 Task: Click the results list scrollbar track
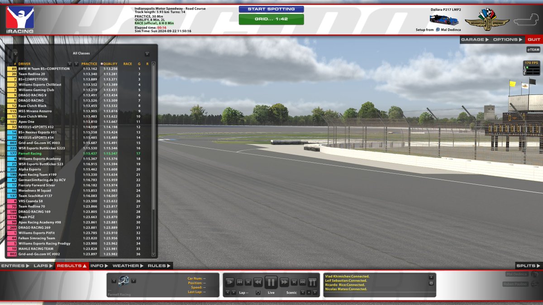point(153,158)
